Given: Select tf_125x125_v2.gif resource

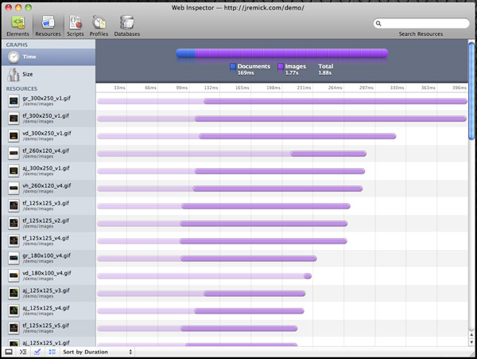Looking at the screenshot, I should point(48,223).
